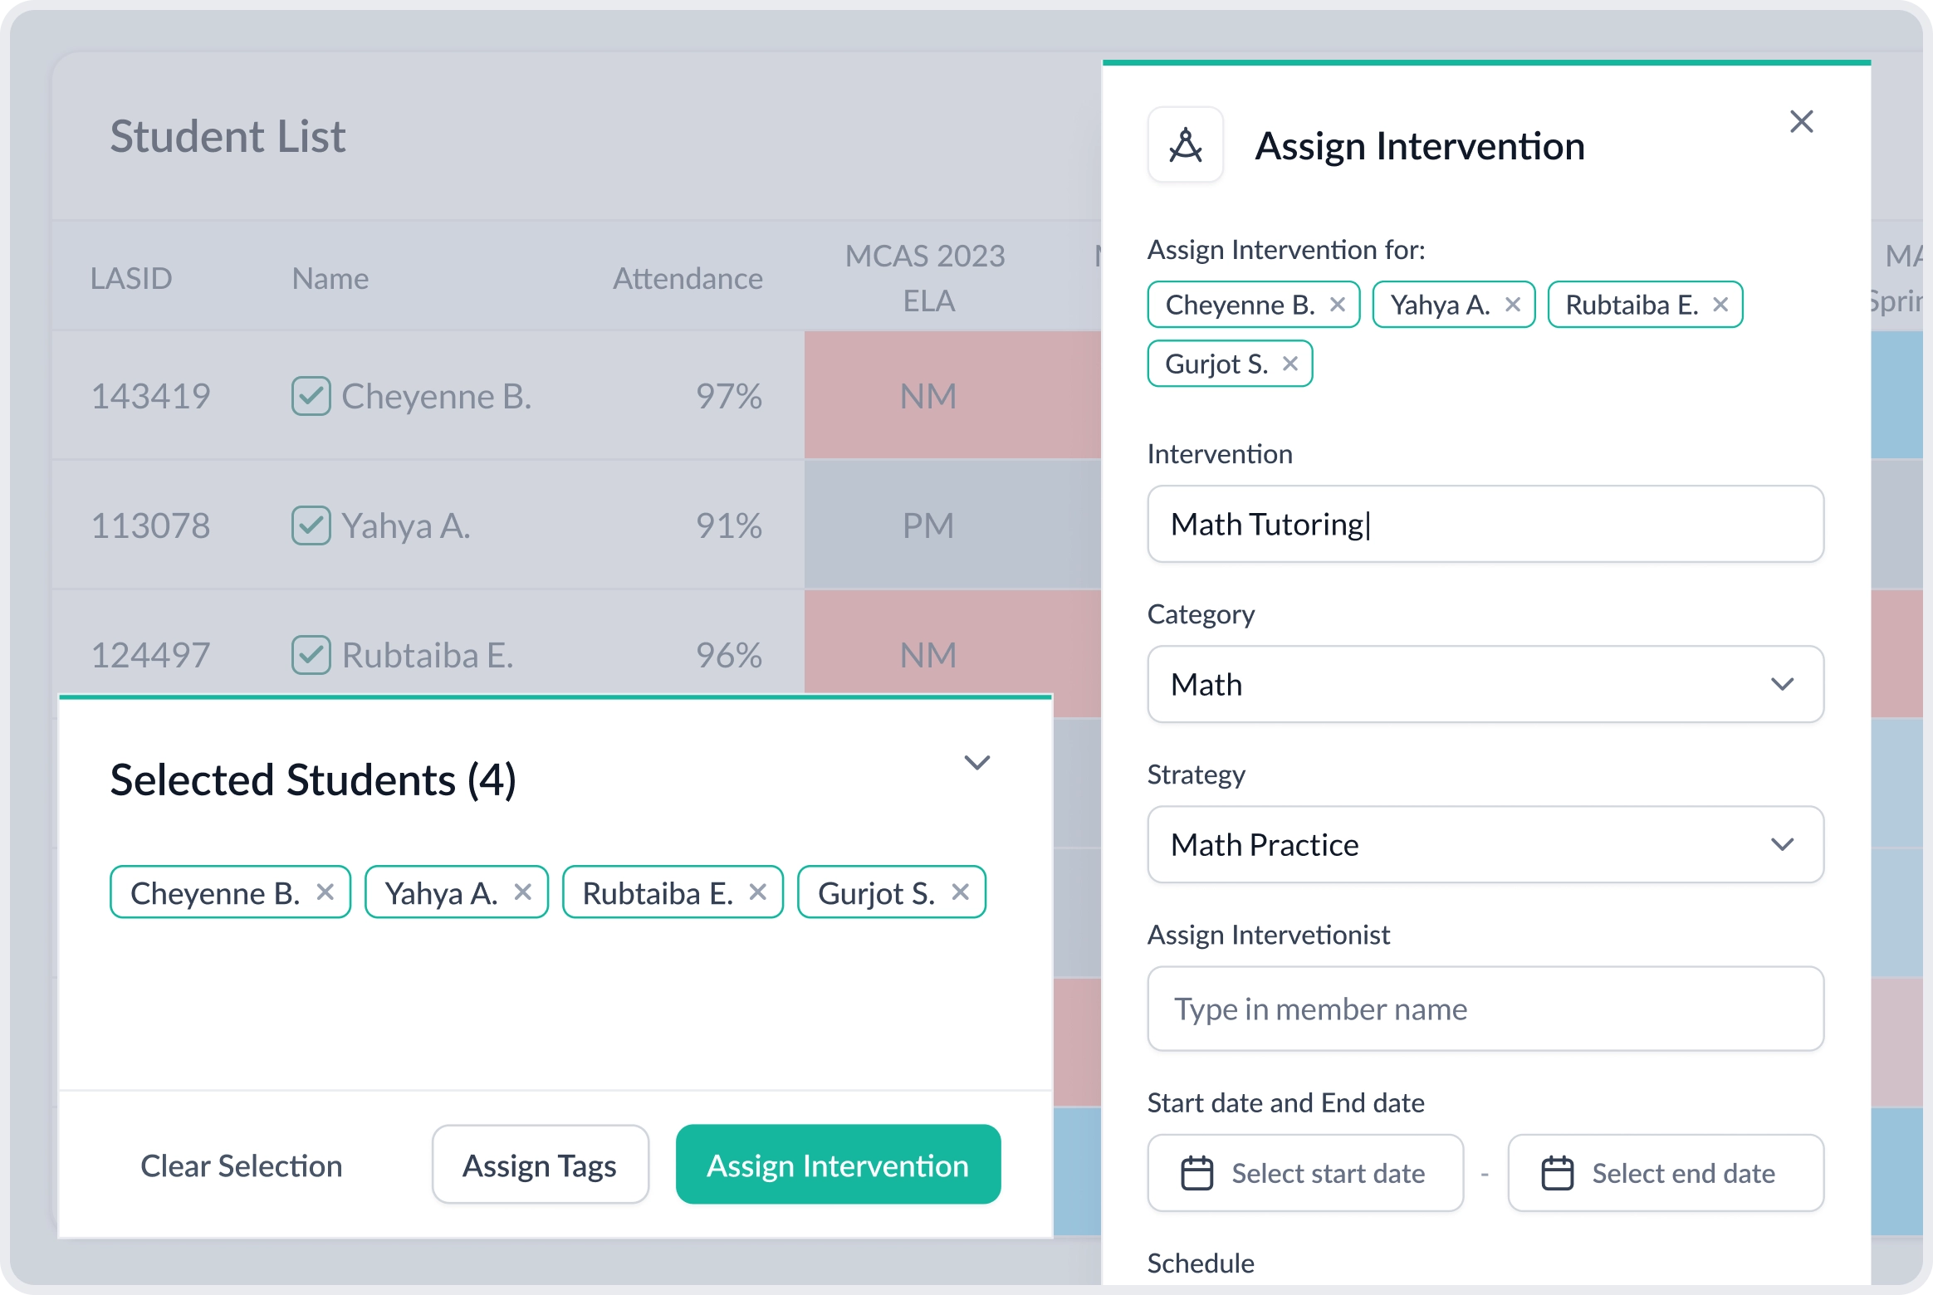Click the MCAS 2023 ELA column header
The image size is (1933, 1295).
(x=926, y=278)
